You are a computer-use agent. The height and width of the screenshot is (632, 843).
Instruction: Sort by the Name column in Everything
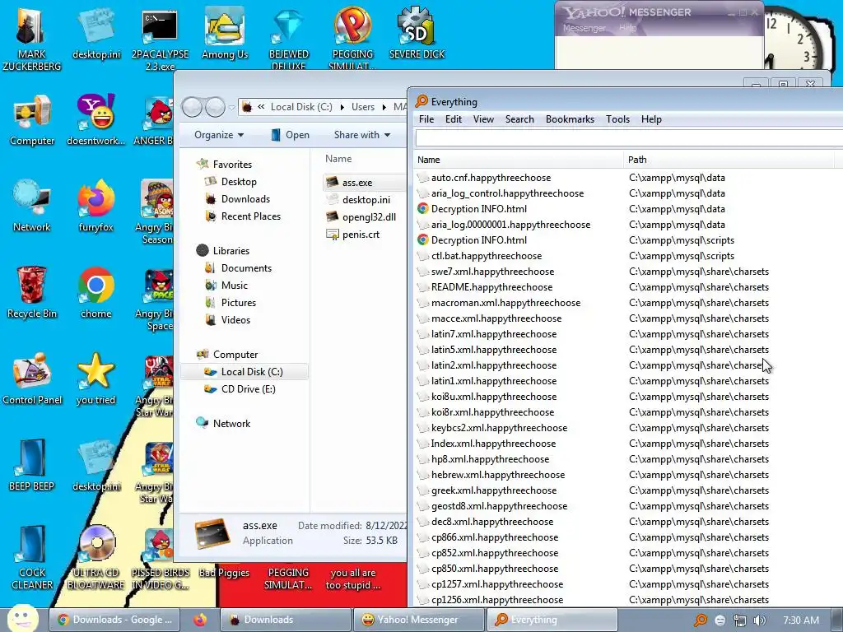519,160
